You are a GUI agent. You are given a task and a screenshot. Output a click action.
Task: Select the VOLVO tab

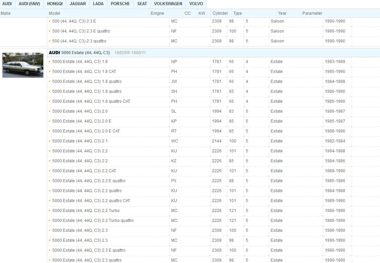[x=196, y=4]
